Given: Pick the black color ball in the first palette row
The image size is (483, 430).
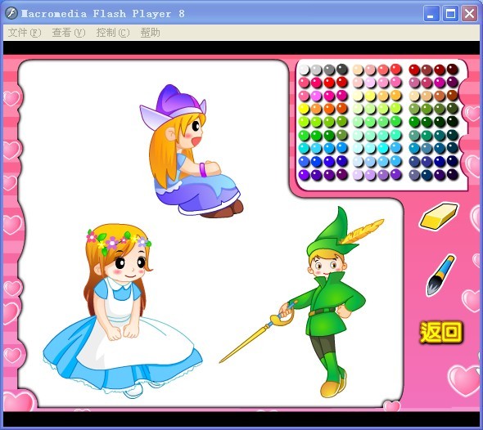Looking at the screenshot, I should click(342, 69).
